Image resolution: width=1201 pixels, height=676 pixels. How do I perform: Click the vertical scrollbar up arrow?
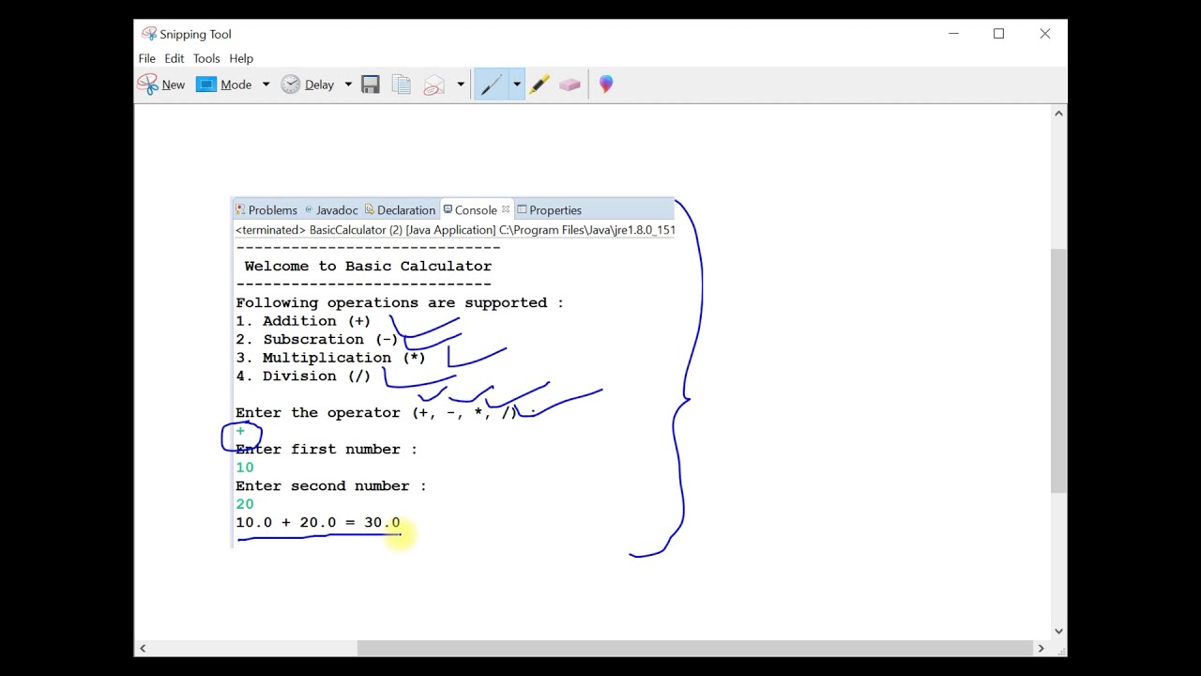click(x=1058, y=114)
